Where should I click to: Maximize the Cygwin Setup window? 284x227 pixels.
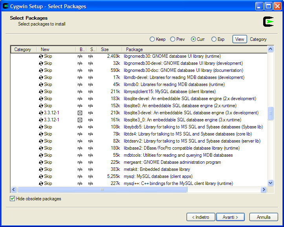click(x=268, y=6)
